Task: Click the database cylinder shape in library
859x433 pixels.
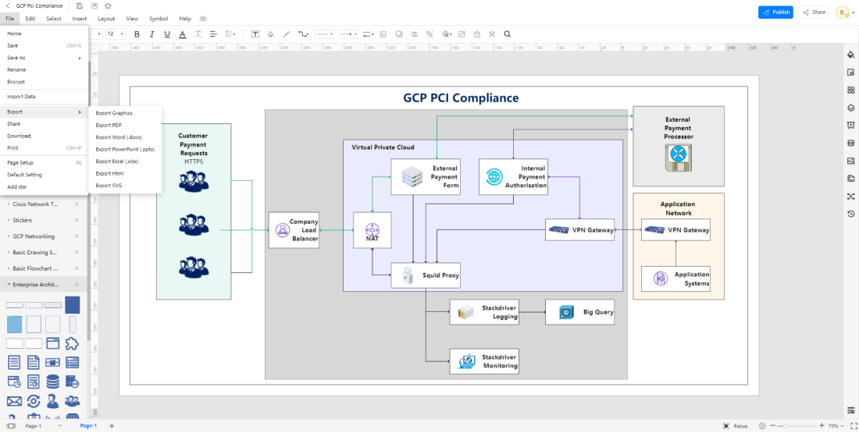Action: click(52, 381)
